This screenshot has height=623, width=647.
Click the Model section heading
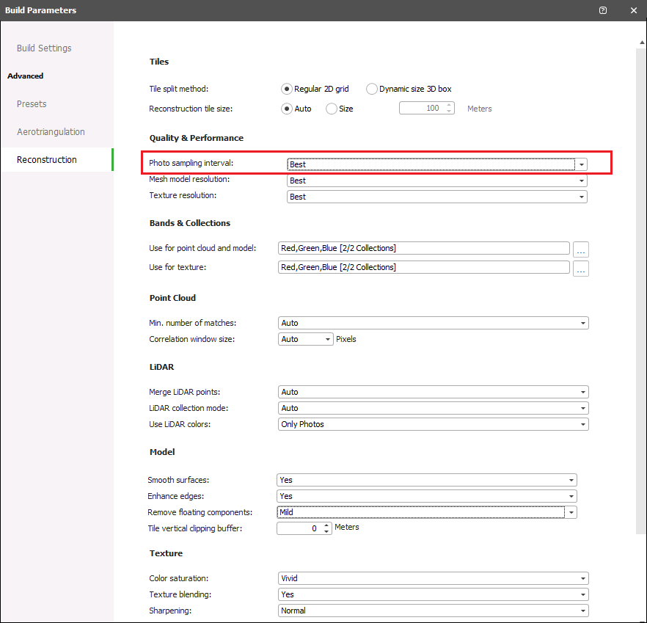pos(162,452)
